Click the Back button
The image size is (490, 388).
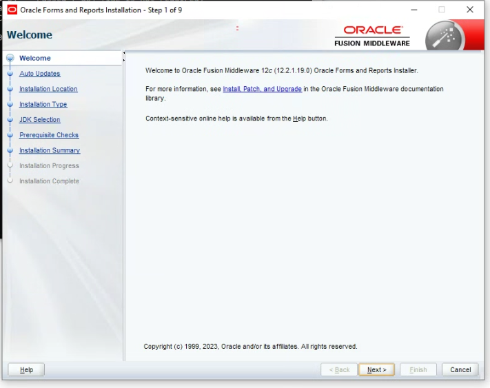(x=339, y=369)
